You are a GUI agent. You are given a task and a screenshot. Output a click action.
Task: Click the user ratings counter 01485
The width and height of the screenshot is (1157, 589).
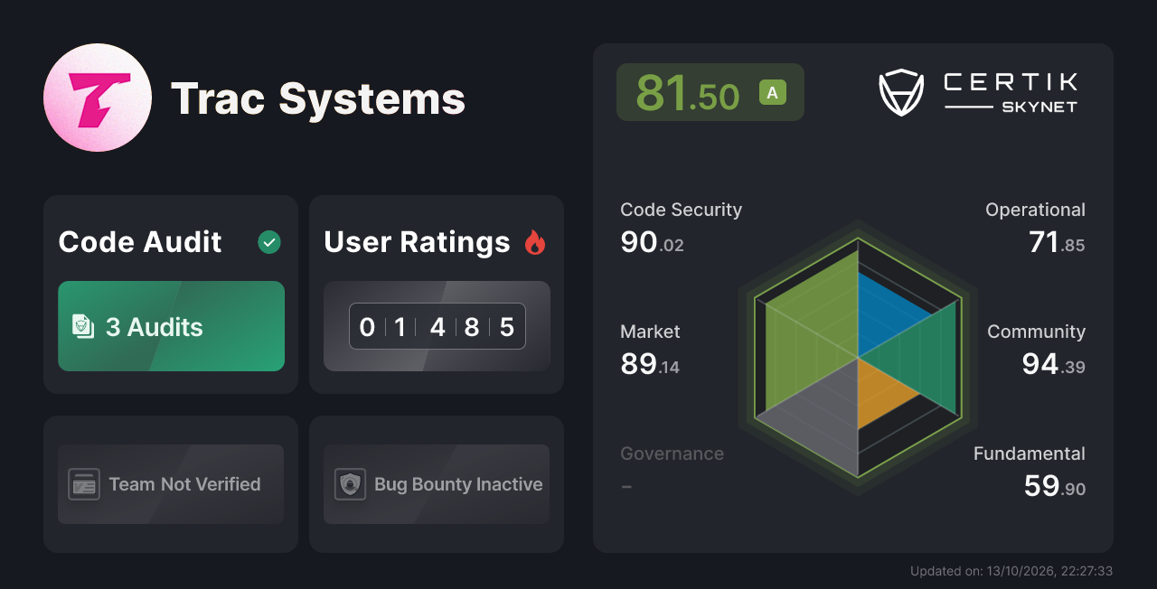click(437, 326)
